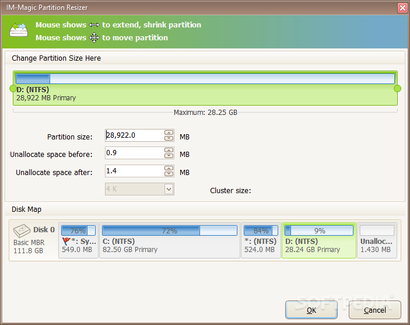Click the '28,922 MB Primary' text

[46, 98]
